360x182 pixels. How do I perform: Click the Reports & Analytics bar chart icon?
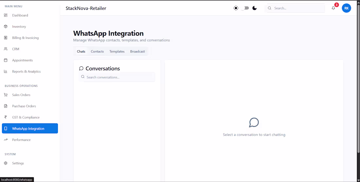6,72
